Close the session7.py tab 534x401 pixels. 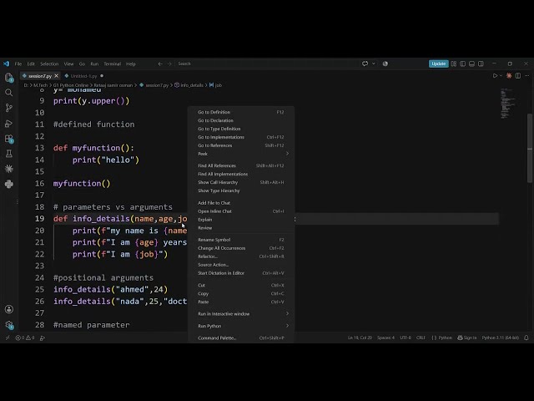[x=57, y=76]
